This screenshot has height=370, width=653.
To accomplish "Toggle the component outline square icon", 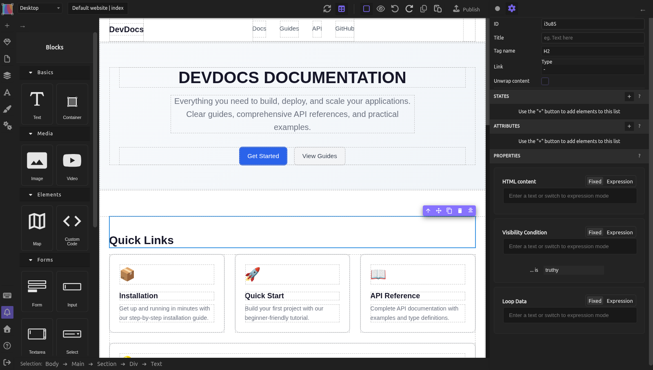I will (x=366, y=9).
